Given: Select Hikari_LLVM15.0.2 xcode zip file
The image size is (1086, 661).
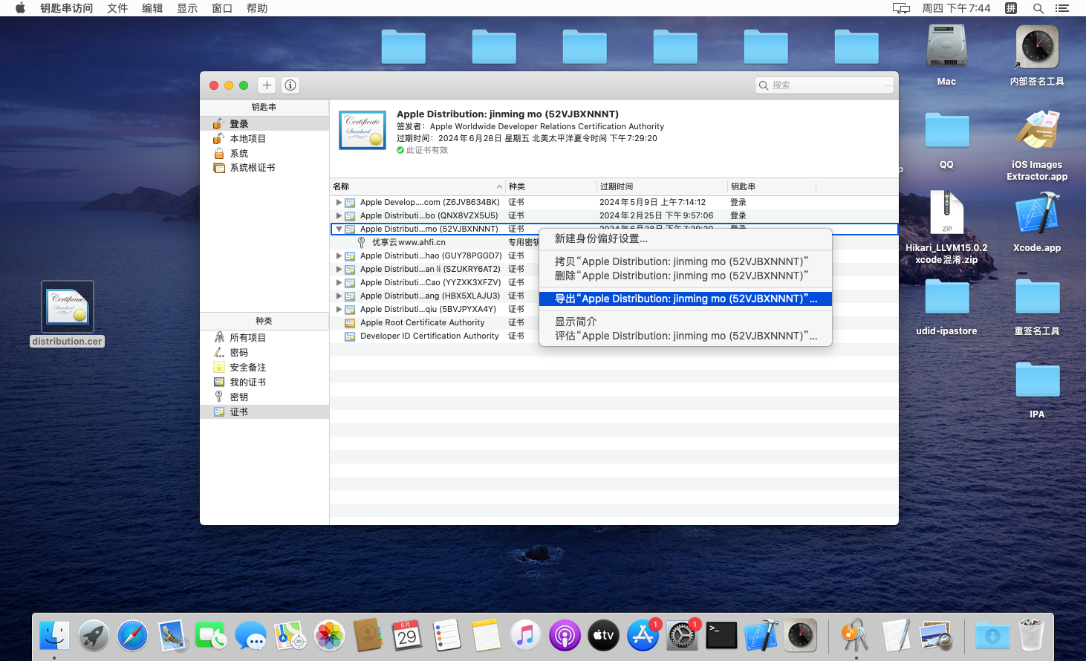Looking at the screenshot, I should [x=946, y=227].
